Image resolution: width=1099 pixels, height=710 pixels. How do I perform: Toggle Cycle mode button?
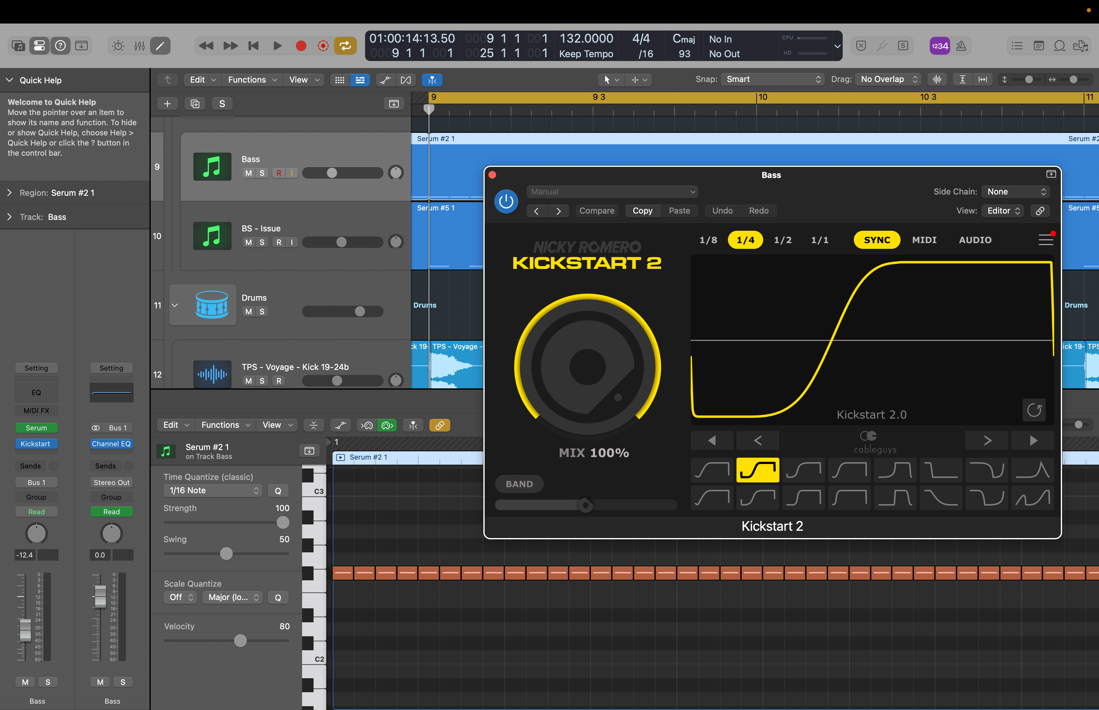[345, 46]
